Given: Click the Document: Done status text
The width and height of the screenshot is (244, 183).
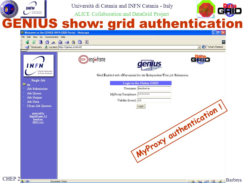Looking at the screenshot, I should (x=59, y=181).
